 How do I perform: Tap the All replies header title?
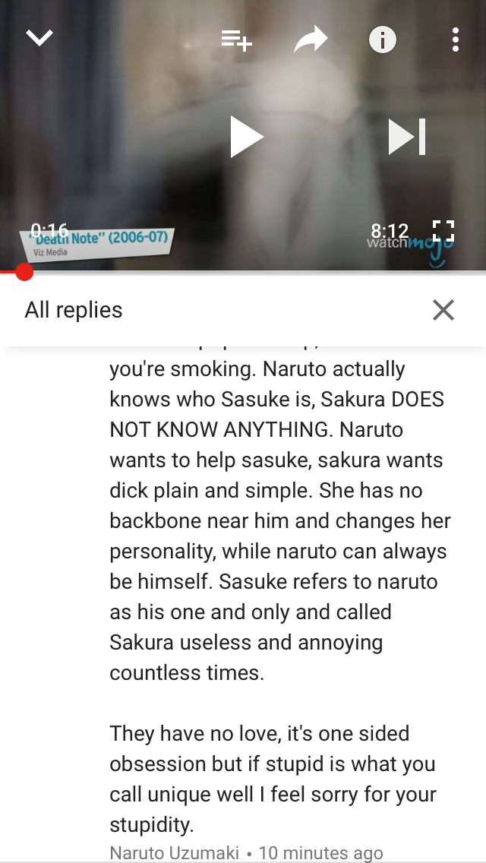[x=73, y=310]
